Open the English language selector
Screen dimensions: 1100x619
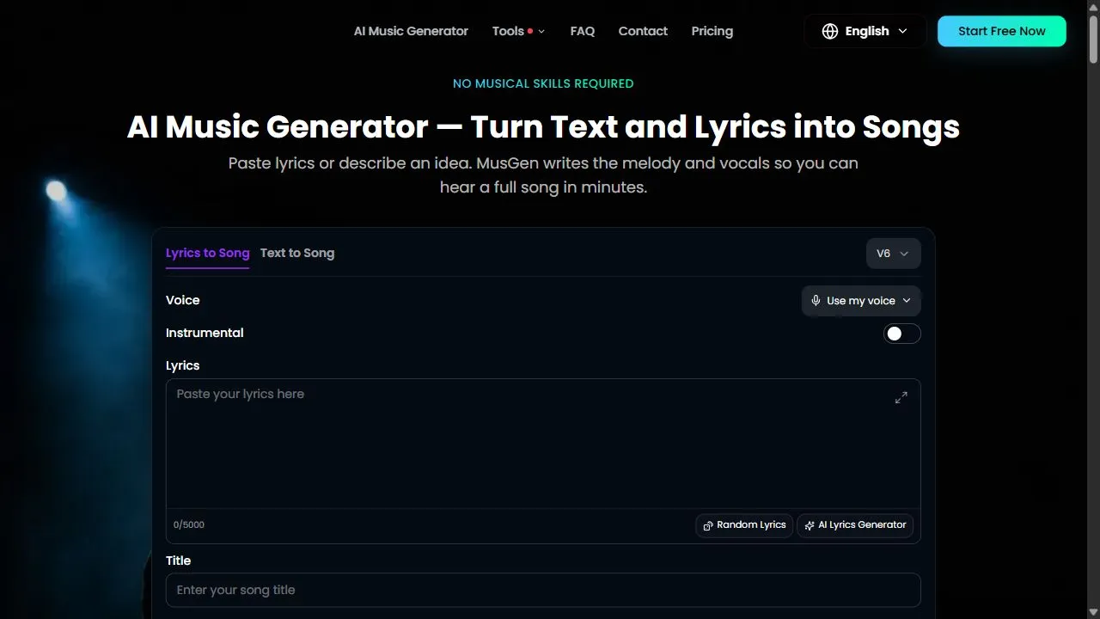tap(865, 31)
